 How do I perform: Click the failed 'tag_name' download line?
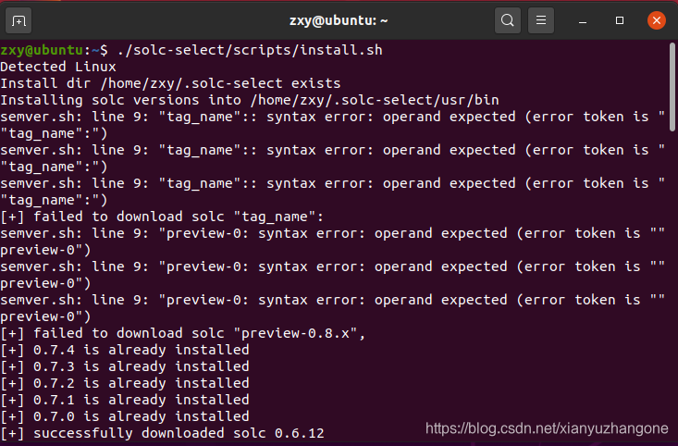pyautogui.click(x=162, y=217)
